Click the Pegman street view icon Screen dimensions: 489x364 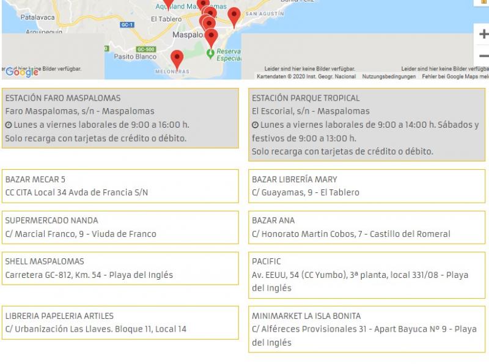[485, 2]
